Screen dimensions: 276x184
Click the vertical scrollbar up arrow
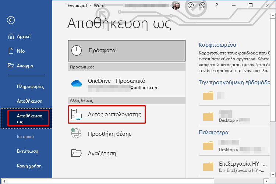[x=273, y=16]
